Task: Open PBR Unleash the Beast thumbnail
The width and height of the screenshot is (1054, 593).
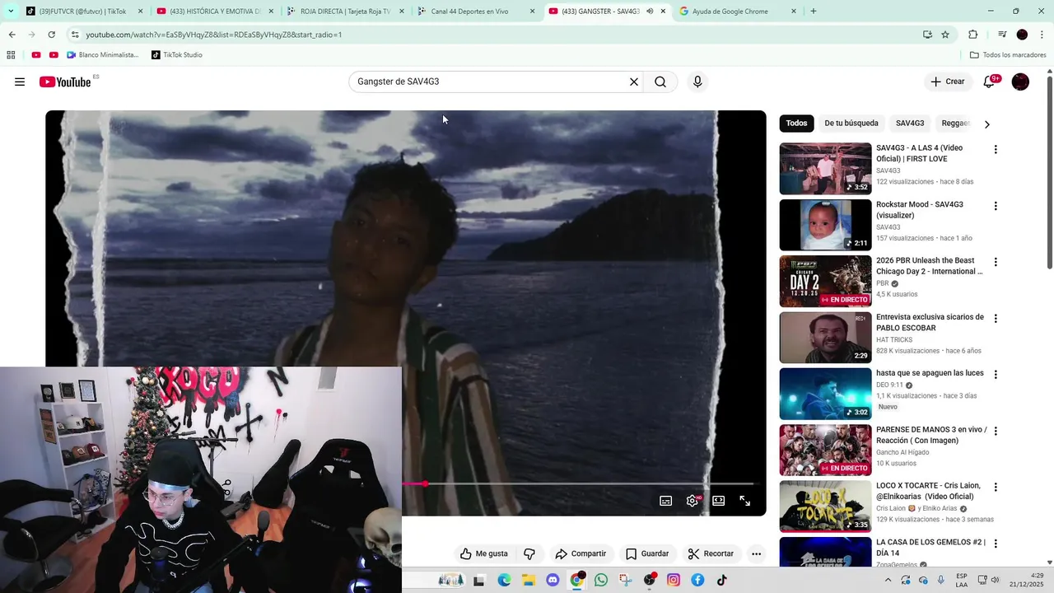Action: click(x=825, y=281)
